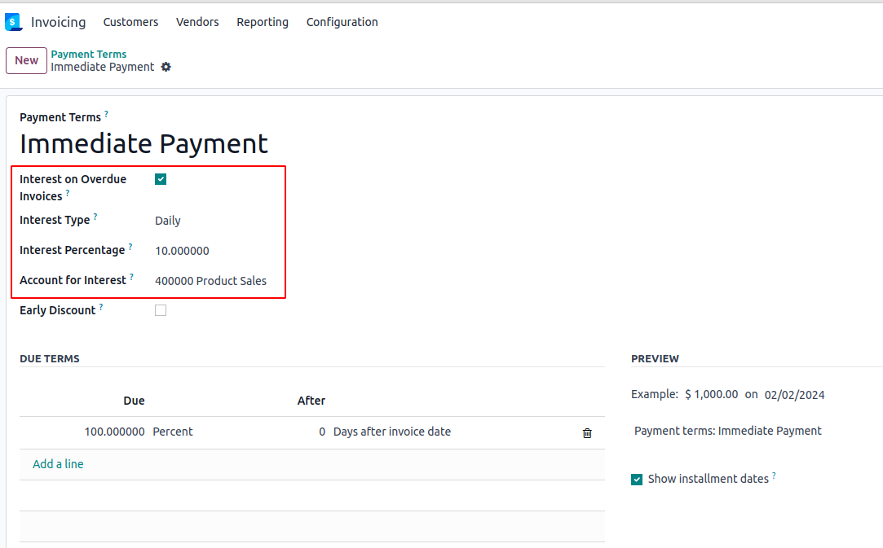The image size is (883, 548).
Task: Toggle Show installment dates checkbox
Action: pos(637,480)
